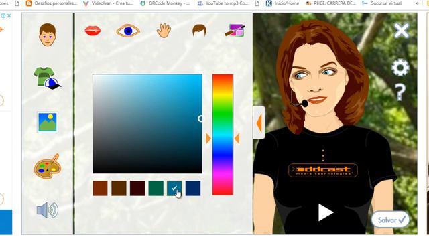Open the PHCE: CARRERA DE bookmark
Image resolution: width=429 pixels, height=241 pixels.
coord(330,3)
